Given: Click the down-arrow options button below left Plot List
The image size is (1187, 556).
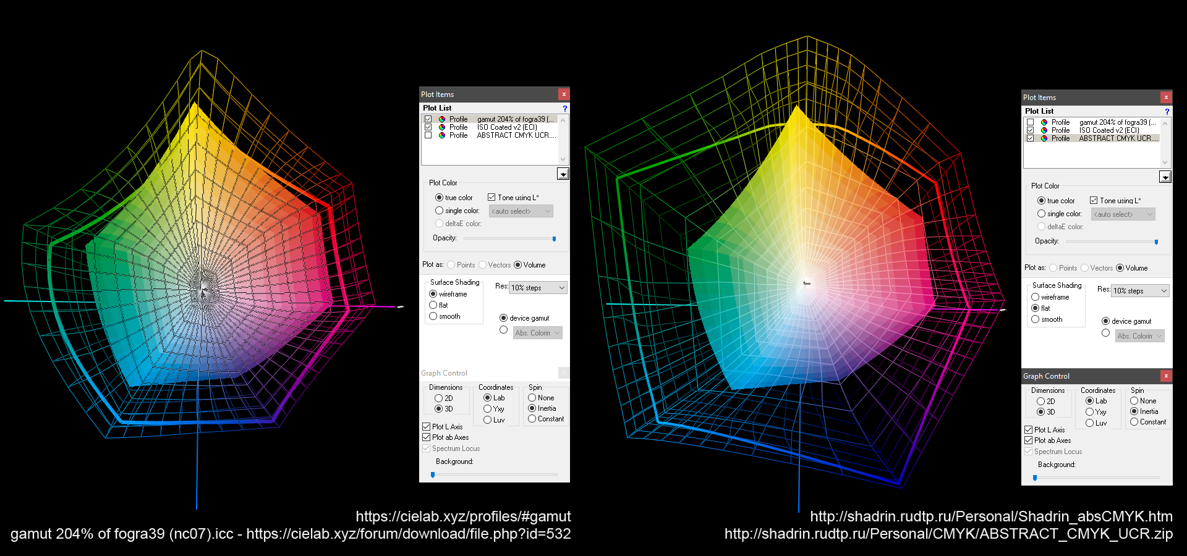Looking at the screenshot, I should (563, 174).
